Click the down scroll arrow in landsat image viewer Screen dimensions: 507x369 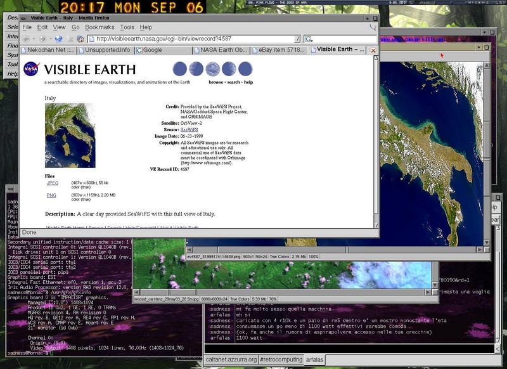pos(435,285)
